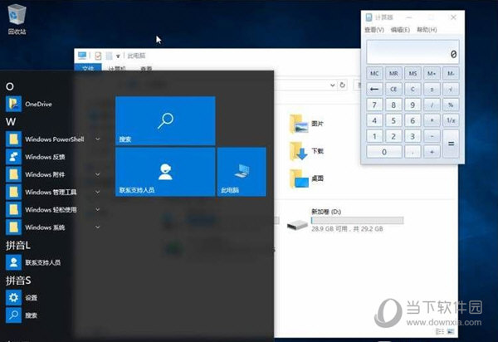Click the CE clear entry button
This screenshot has height=342, width=498.
click(x=393, y=89)
